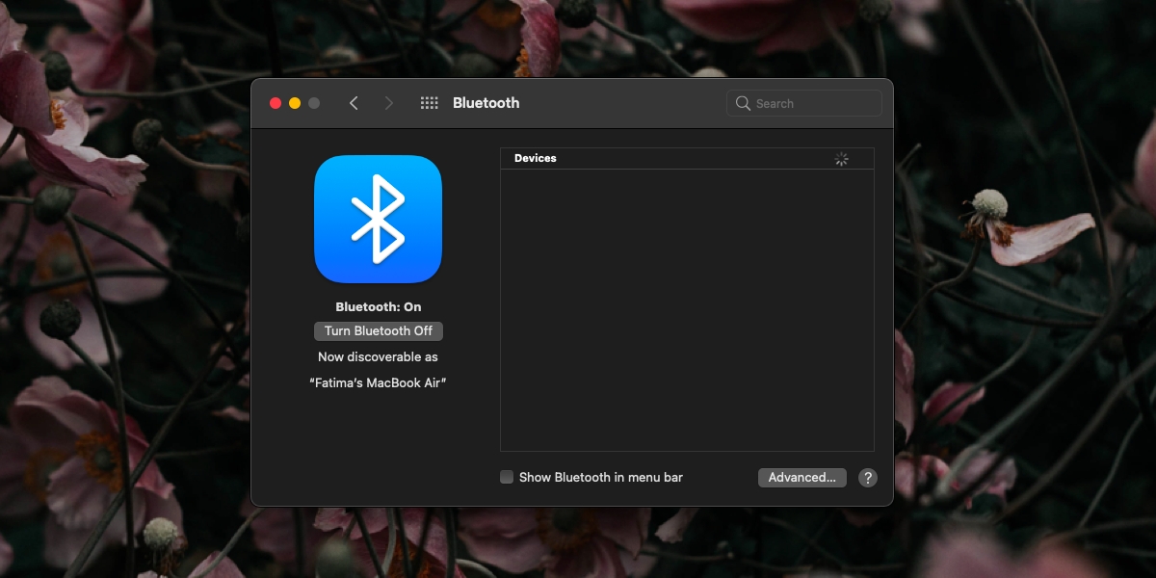The width and height of the screenshot is (1156, 578).
Task: Click the "Fatima's MacBook Air" name text
Action: click(378, 382)
